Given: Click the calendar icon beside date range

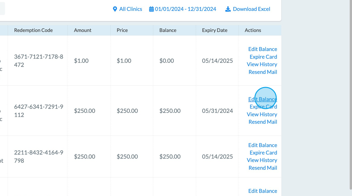Looking at the screenshot, I should point(151,9).
